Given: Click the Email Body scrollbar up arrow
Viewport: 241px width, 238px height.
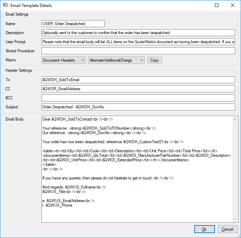Looking at the screenshot, I should (x=235, y=120).
